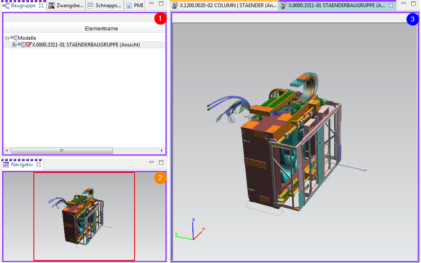Maximize the Navigator panel
Screen dimensions: 421x263
pos(161,162)
